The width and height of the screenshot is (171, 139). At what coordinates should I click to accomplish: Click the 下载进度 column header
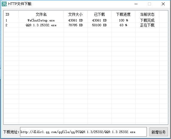(123, 14)
